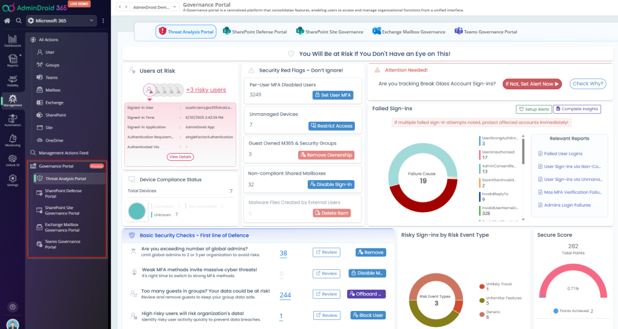
Task: Click If Not, Set Alert Now
Action: (532, 84)
